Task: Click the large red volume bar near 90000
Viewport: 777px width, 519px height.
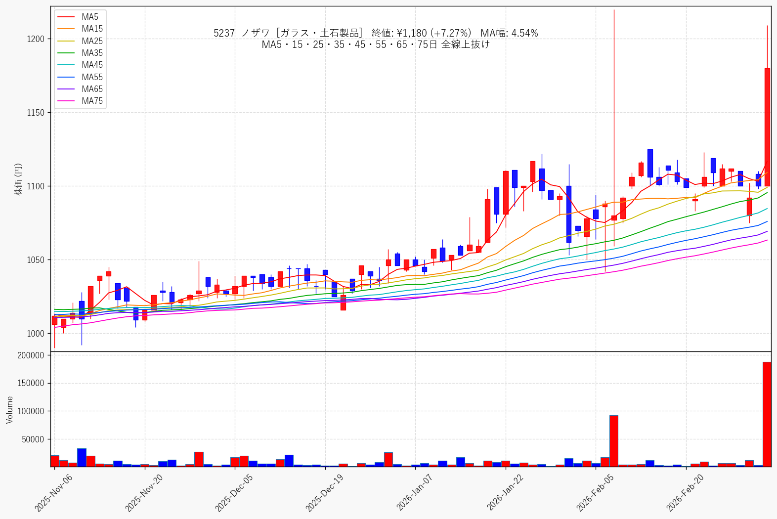Action: 614,441
